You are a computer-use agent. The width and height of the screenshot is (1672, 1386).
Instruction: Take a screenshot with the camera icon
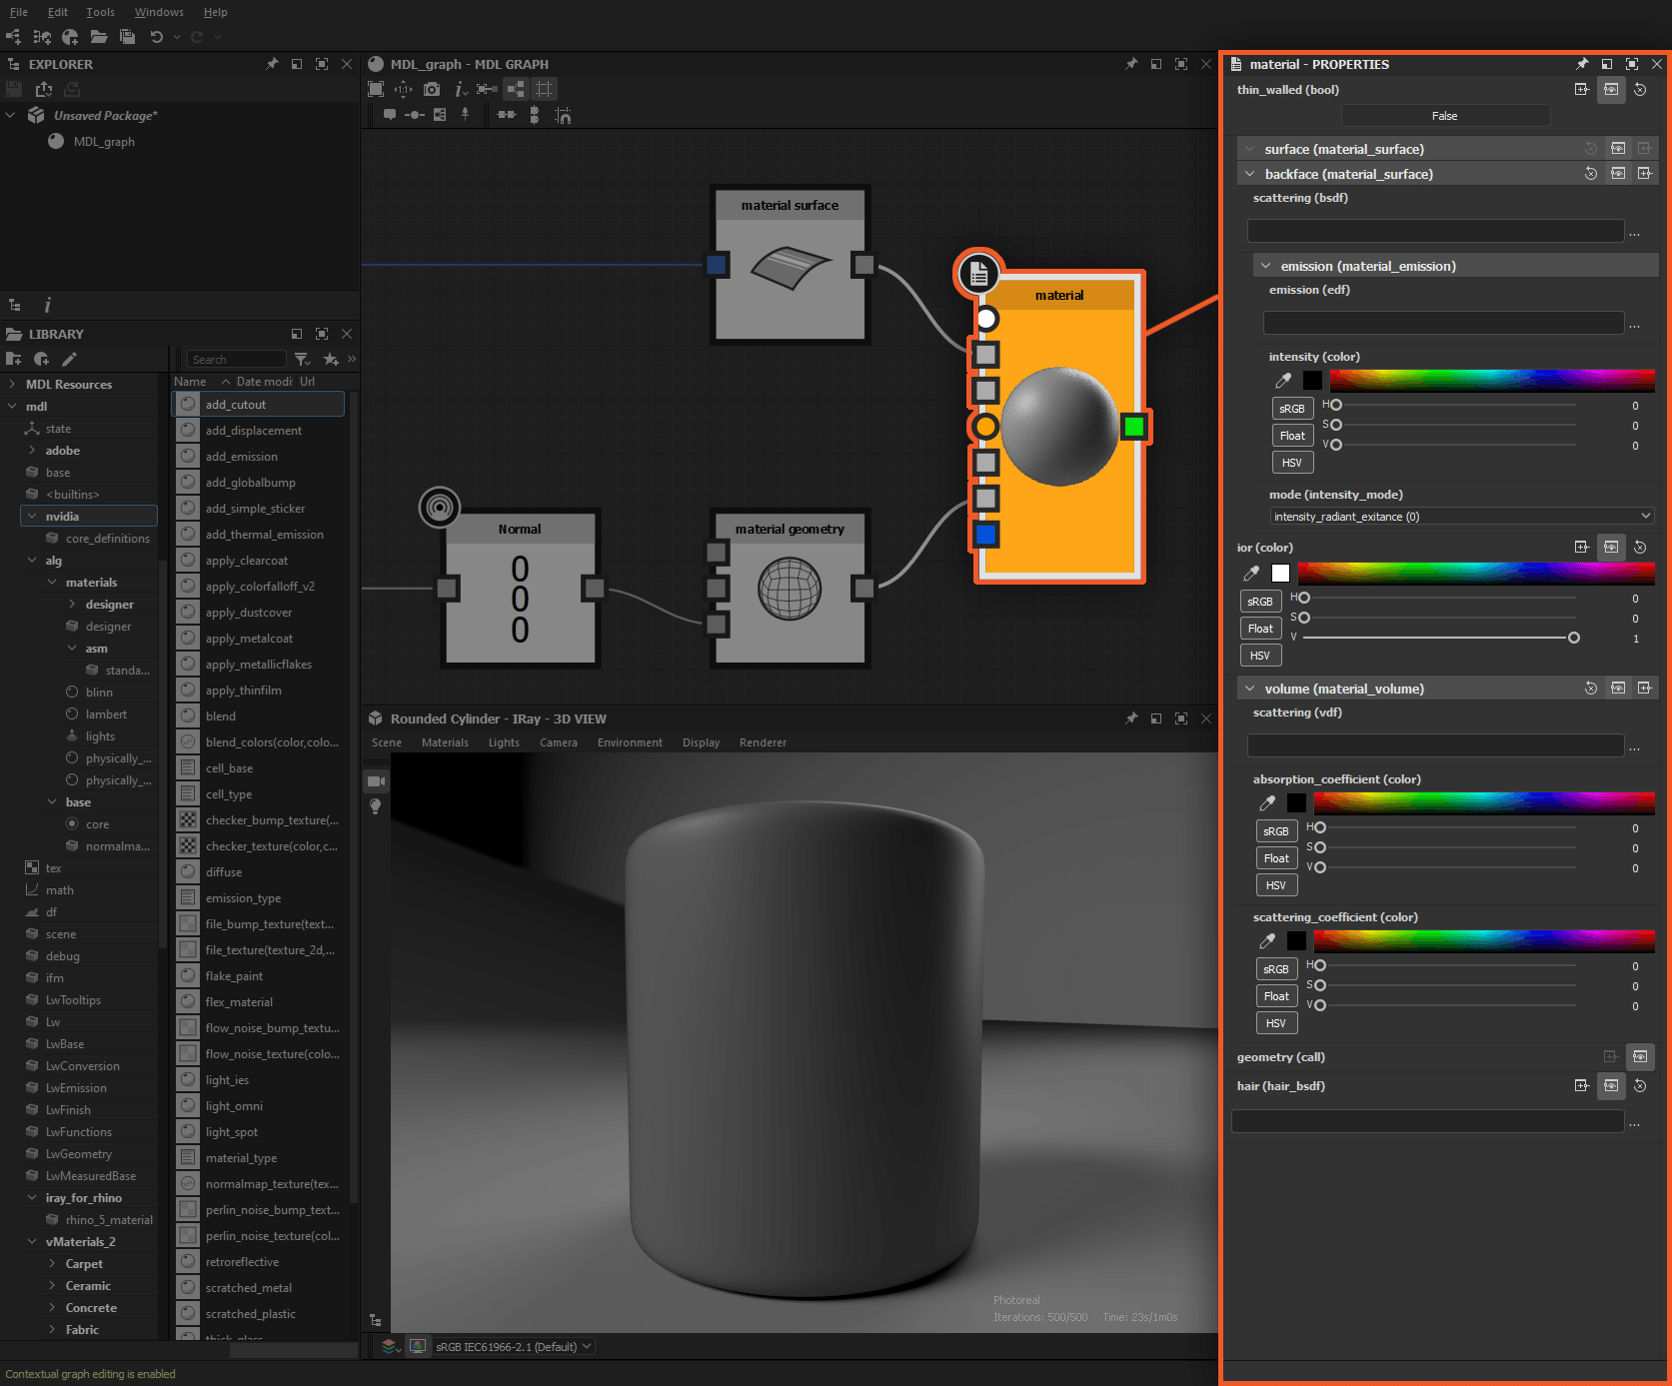[432, 89]
